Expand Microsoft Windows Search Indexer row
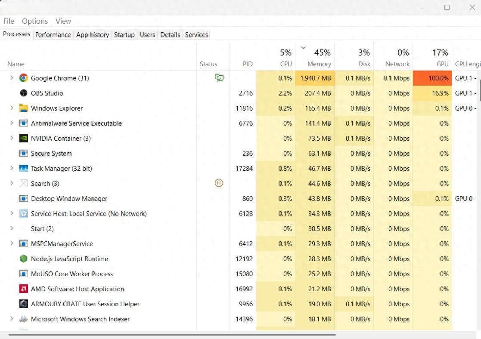The height and width of the screenshot is (339, 481). tap(12, 318)
